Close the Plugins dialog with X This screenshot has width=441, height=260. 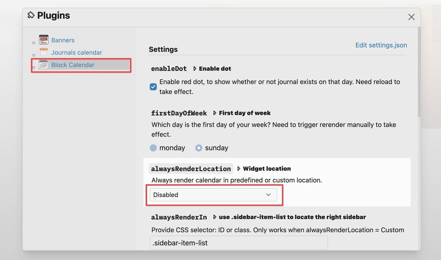[x=411, y=17]
